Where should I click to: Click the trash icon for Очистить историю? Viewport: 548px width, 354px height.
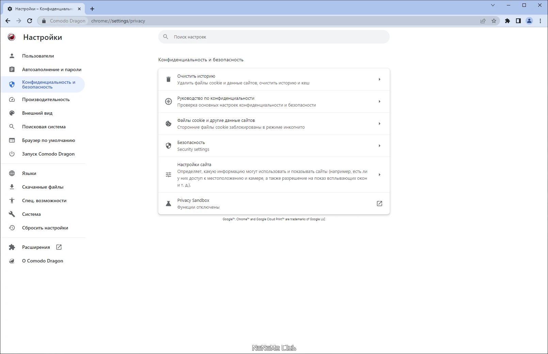tap(168, 79)
